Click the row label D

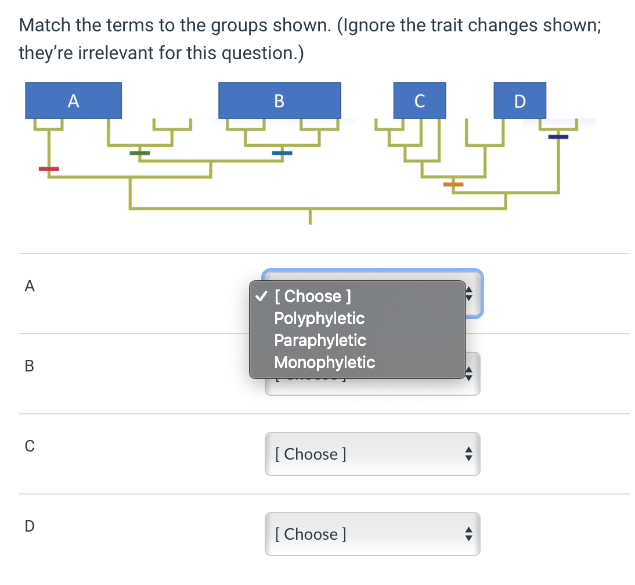pyautogui.click(x=29, y=526)
